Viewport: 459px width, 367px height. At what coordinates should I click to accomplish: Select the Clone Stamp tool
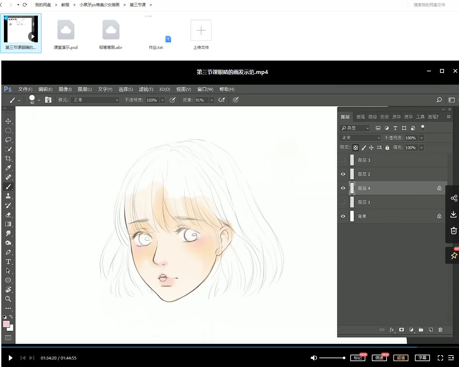click(x=8, y=196)
